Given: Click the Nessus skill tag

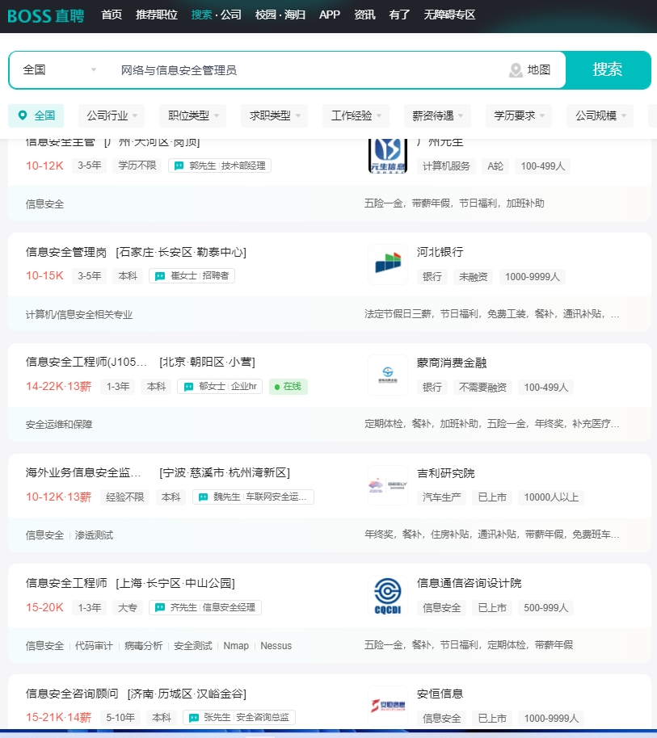Looking at the screenshot, I should tap(276, 646).
